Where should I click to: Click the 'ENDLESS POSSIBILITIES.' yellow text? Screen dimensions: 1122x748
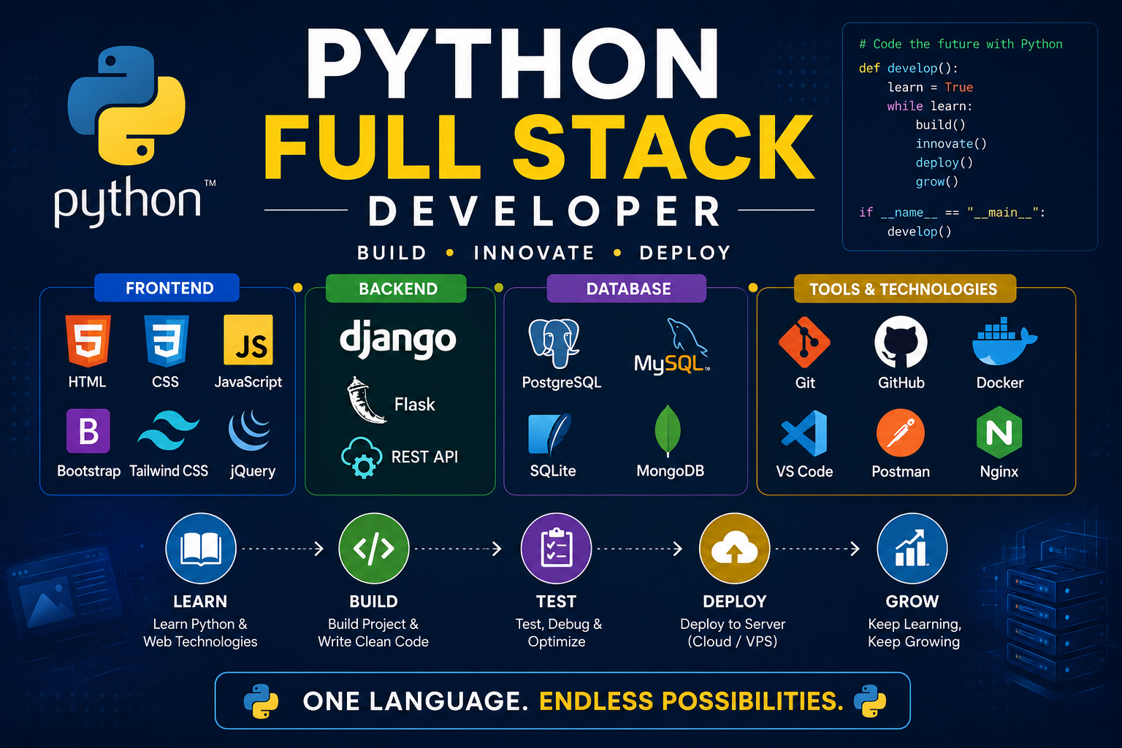691,701
